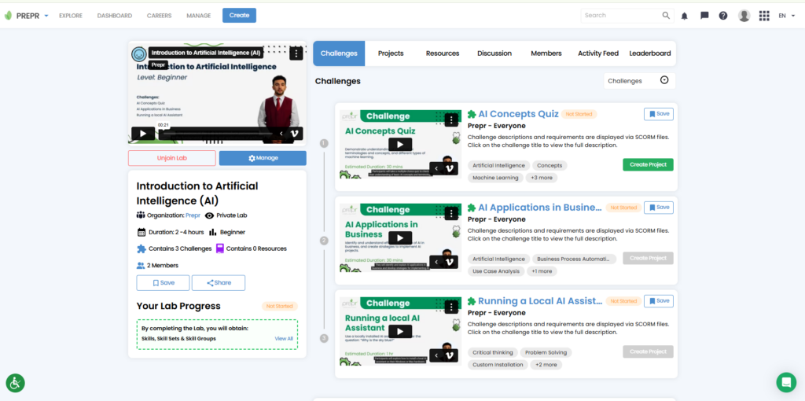The height and width of the screenshot is (401, 805).
Task: Open the help question mark icon
Action: 723,16
